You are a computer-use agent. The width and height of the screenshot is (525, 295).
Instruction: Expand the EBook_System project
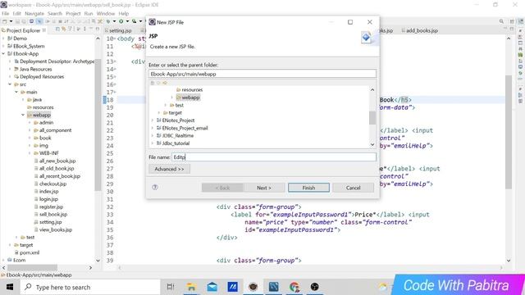[x=3, y=46]
